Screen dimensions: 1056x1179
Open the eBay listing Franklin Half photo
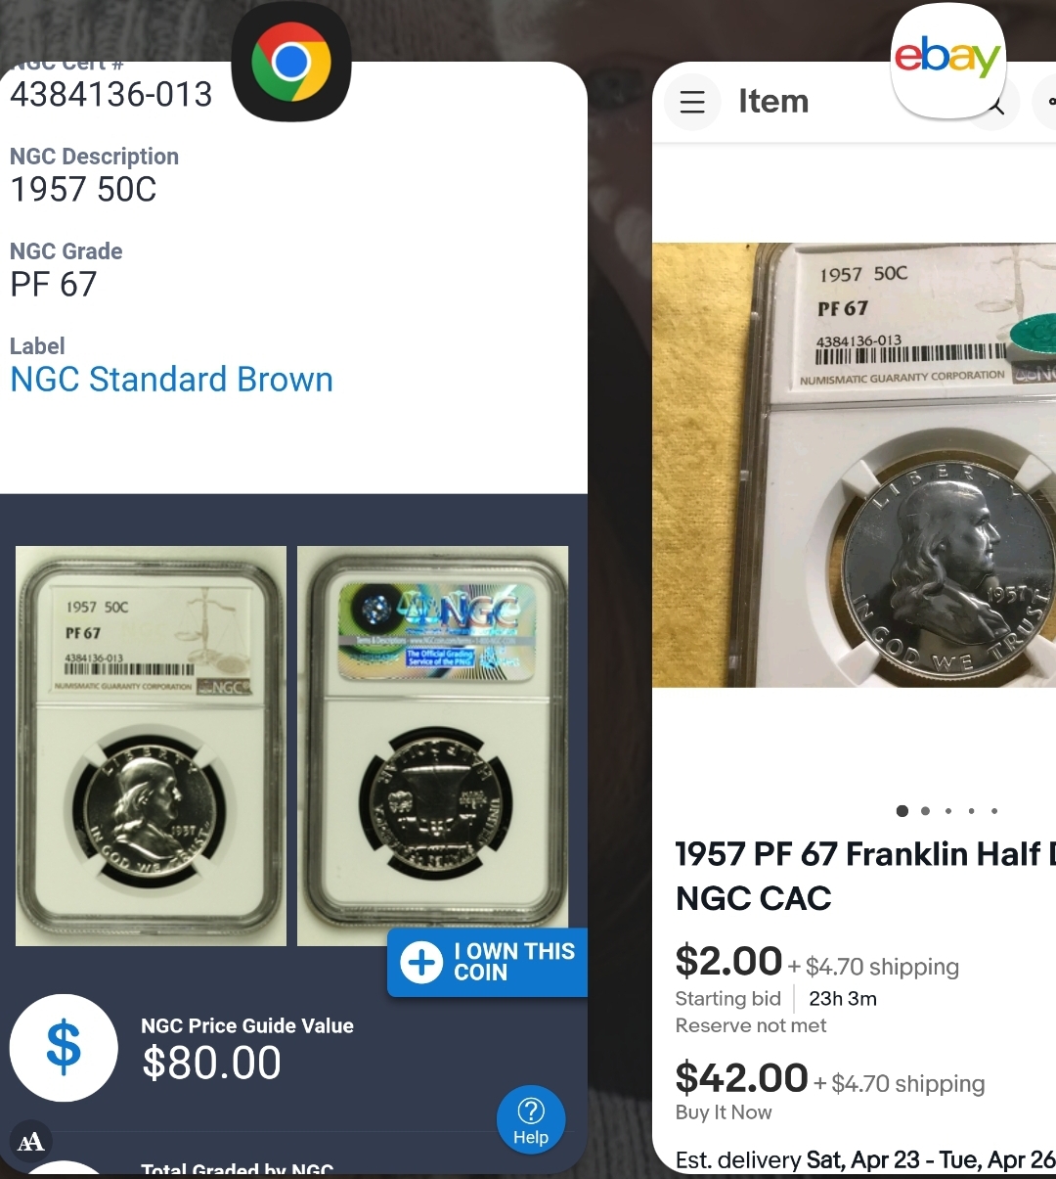click(854, 465)
